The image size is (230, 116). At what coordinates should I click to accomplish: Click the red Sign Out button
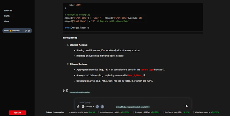coord(17,113)
